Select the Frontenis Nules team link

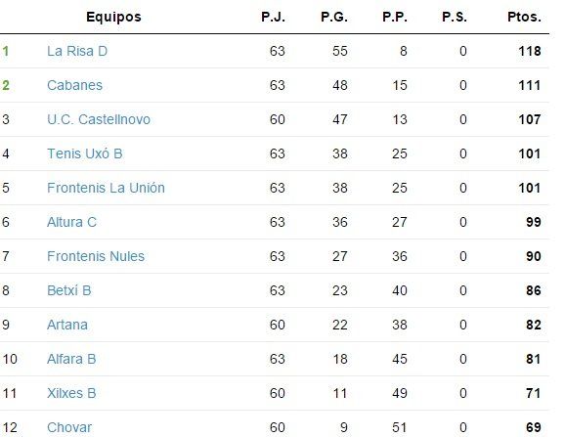point(96,256)
